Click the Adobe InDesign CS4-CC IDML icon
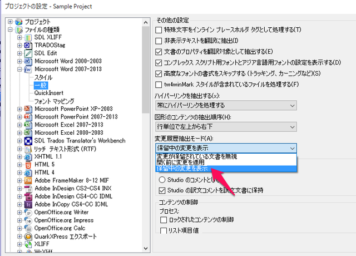356x256 pixels. coord(28,196)
